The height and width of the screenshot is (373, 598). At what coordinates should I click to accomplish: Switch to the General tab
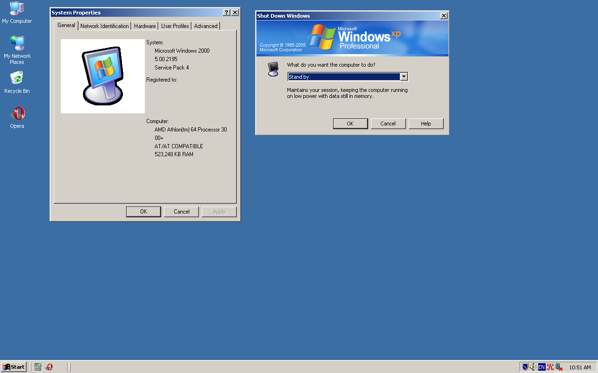(x=66, y=25)
